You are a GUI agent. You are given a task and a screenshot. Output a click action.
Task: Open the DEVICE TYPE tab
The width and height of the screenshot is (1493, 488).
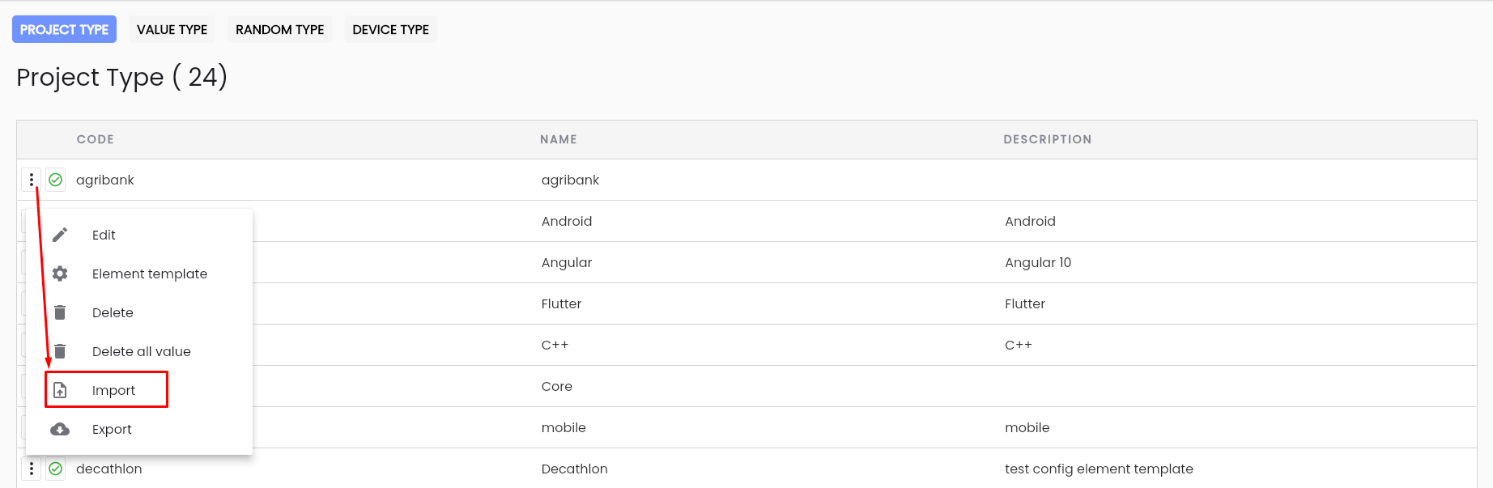[391, 29]
